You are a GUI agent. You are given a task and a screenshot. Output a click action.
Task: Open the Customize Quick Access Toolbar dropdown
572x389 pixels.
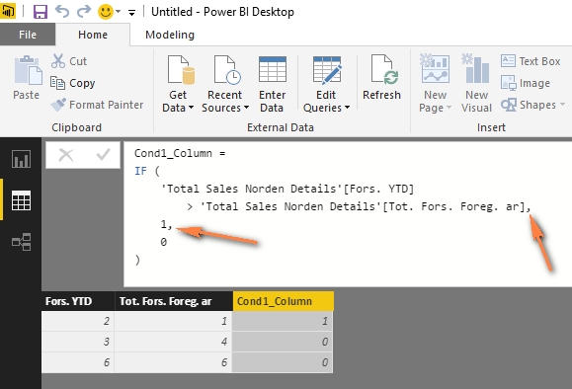tap(131, 13)
